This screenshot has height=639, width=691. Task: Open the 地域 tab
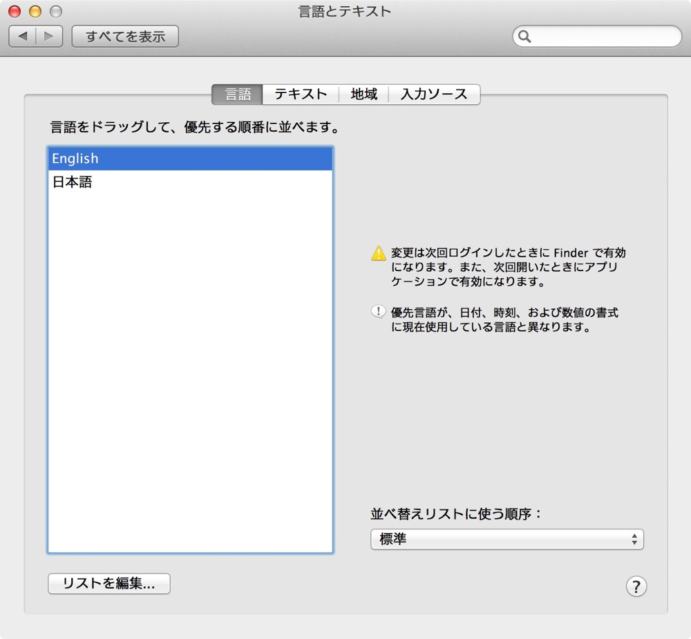point(363,94)
